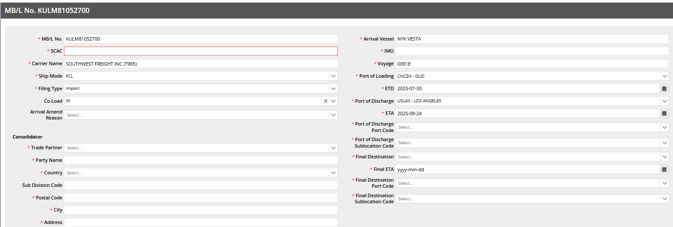Expand the Final Destination dropdown

(664, 157)
